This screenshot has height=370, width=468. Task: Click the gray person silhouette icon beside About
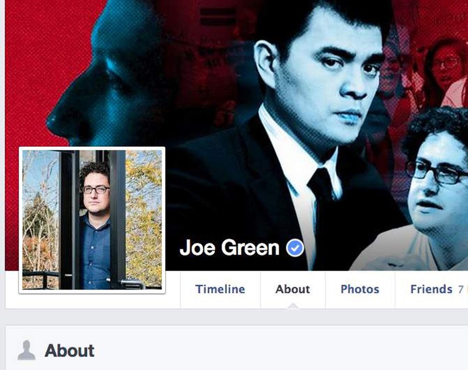point(26,350)
